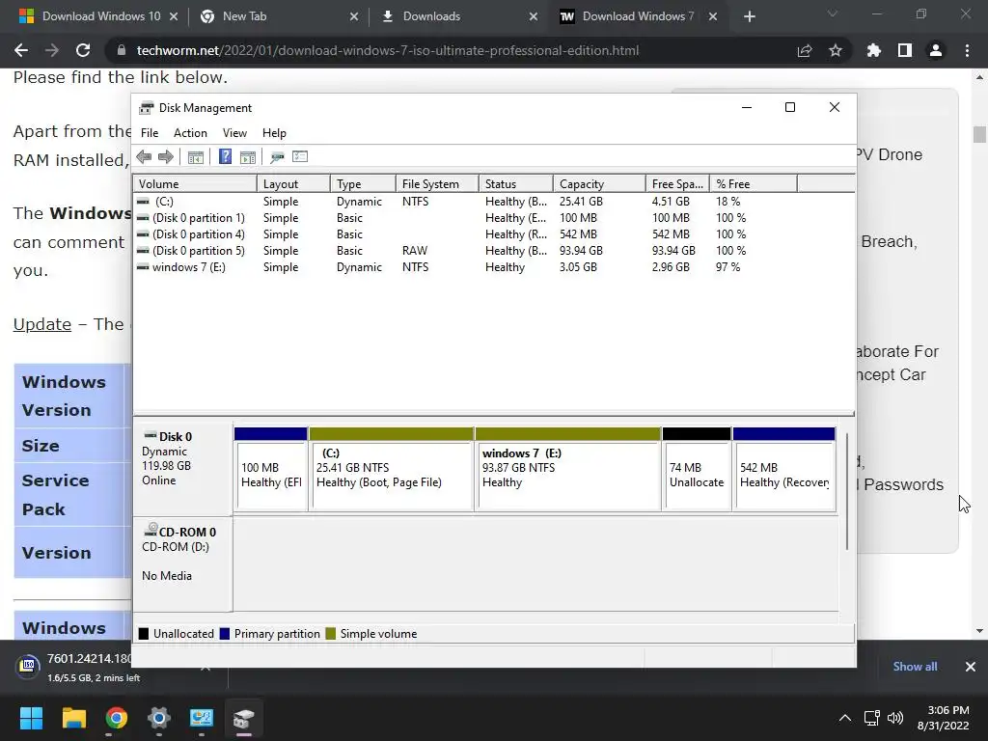Screen dimensions: 988x741
Task: Select the windows 7 (E:) 93.87 GB block
Action: point(567,469)
